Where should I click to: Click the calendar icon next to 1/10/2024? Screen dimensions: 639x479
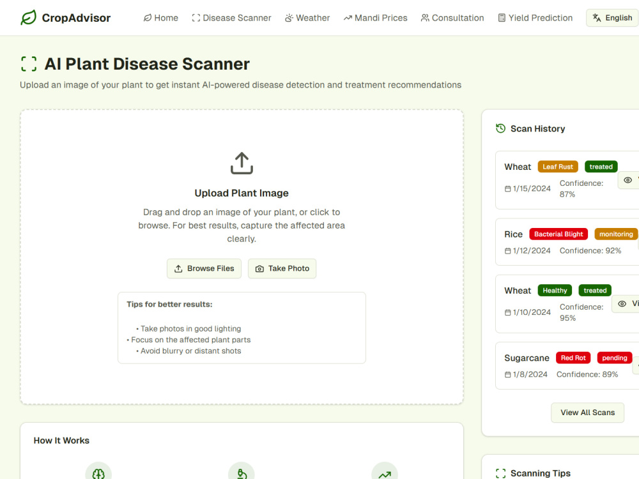[x=508, y=312]
